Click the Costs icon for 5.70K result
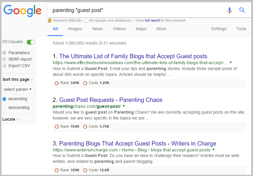Viewport: 253px width, 176px height. point(85,127)
